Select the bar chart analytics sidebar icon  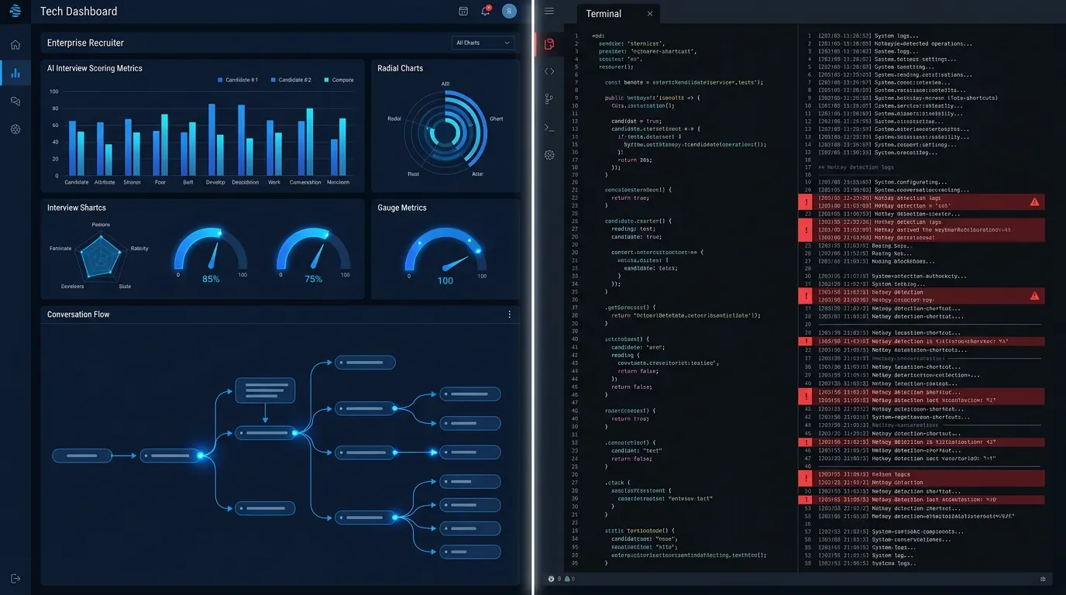(15, 73)
